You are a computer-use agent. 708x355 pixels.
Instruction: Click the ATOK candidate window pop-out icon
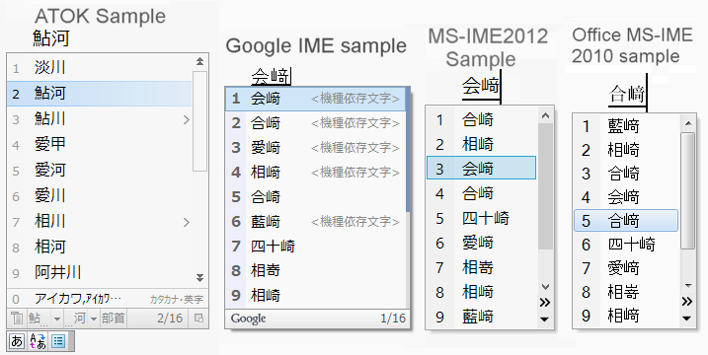[x=198, y=318]
